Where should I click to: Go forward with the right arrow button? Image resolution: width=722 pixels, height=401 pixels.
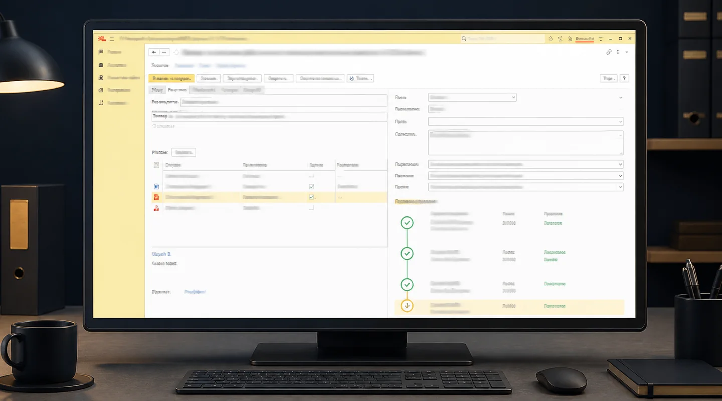tap(164, 52)
